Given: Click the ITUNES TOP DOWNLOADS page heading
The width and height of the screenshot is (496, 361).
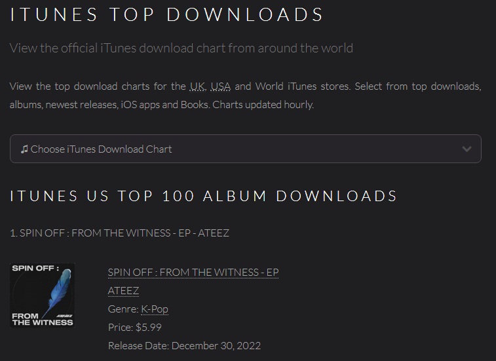Looking at the screenshot, I should 166,14.
